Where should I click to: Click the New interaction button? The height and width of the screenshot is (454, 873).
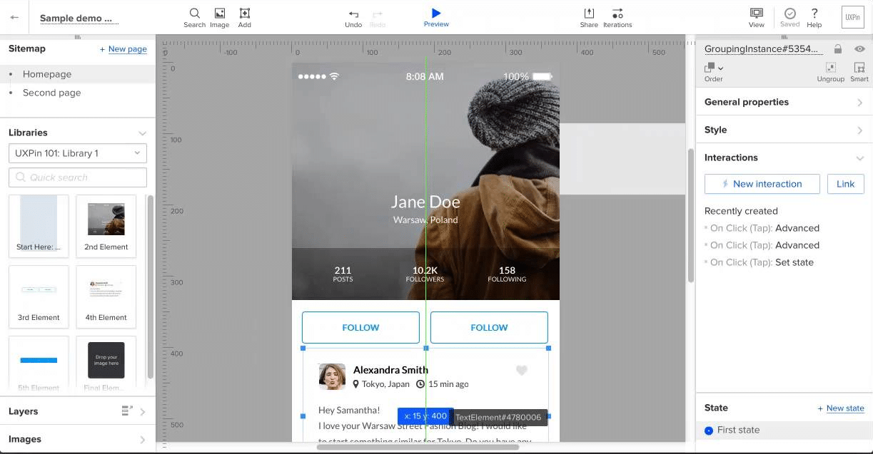click(x=762, y=184)
